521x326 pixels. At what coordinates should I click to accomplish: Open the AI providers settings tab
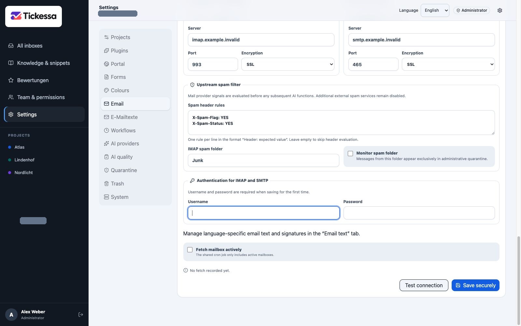(x=135, y=143)
